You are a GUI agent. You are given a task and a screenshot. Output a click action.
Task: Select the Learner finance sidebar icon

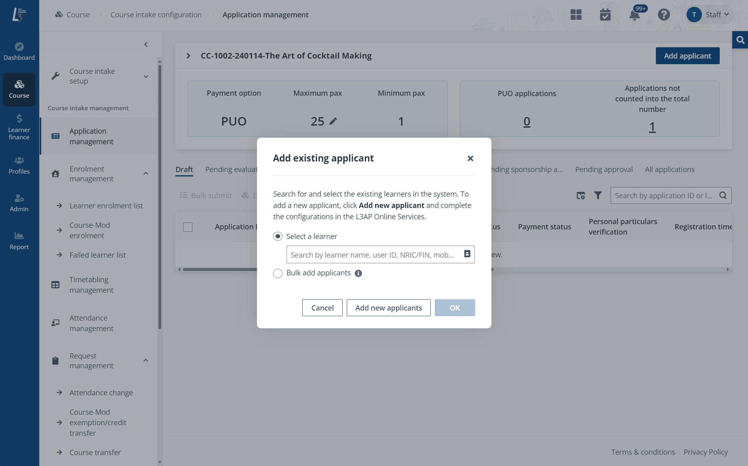pyautogui.click(x=19, y=126)
